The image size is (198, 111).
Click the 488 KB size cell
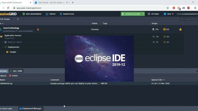(104, 84)
